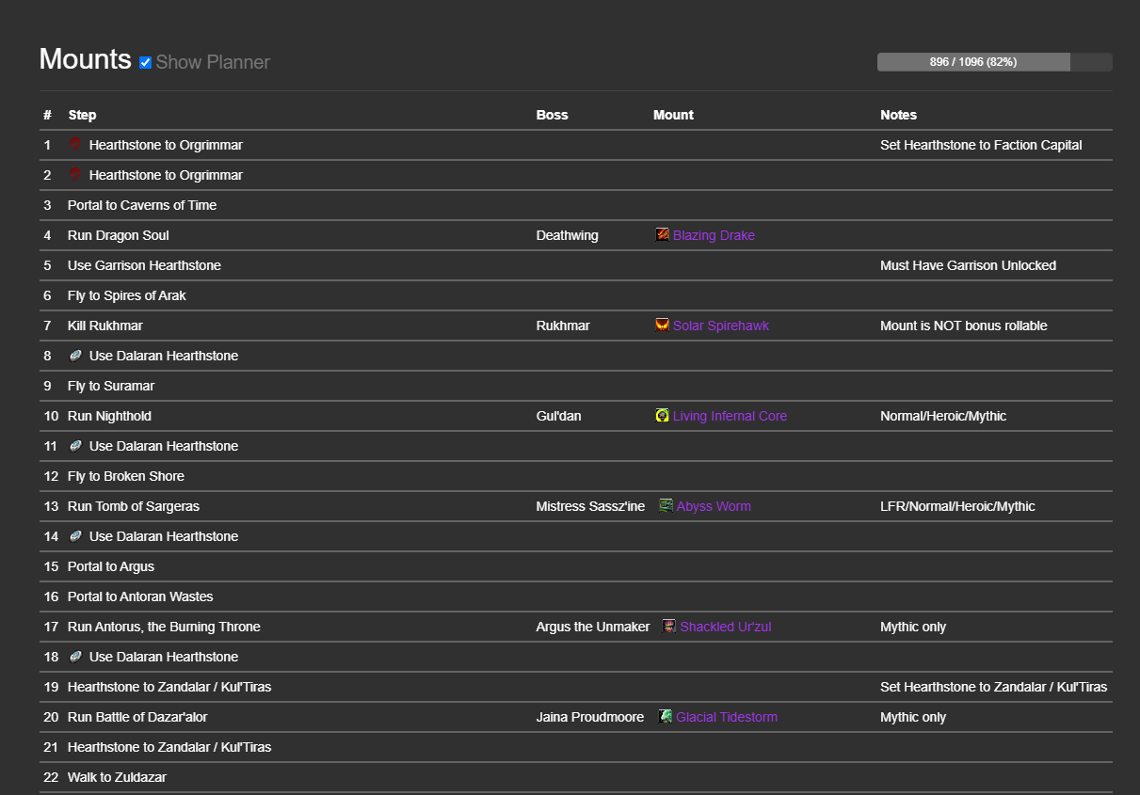Screen dimensions: 1140x795
Task: Open the Solar Spirehawk link
Action: point(721,326)
